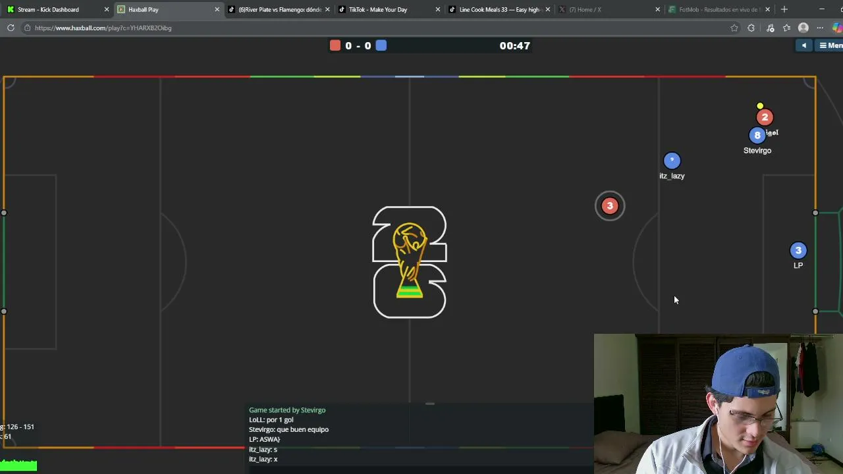Image resolution: width=843 pixels, height=474 pixels.
Task: Open the Haxball Menu button
Action: pos(830,45)
